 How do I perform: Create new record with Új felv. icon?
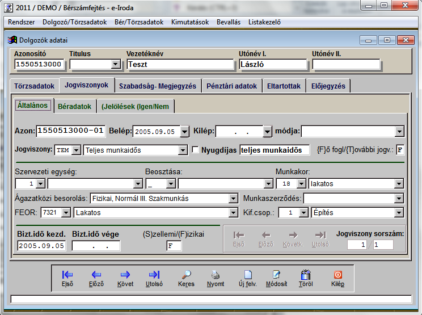click(247, 276)
